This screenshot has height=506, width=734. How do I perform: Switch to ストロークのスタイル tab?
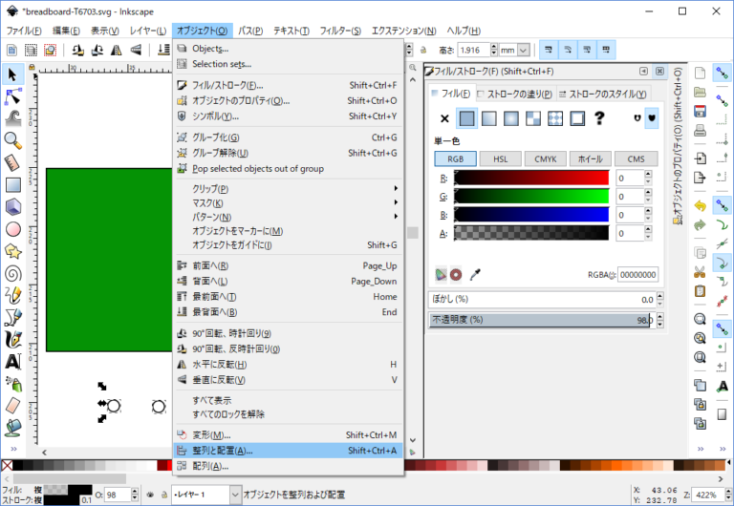[606, 94]
